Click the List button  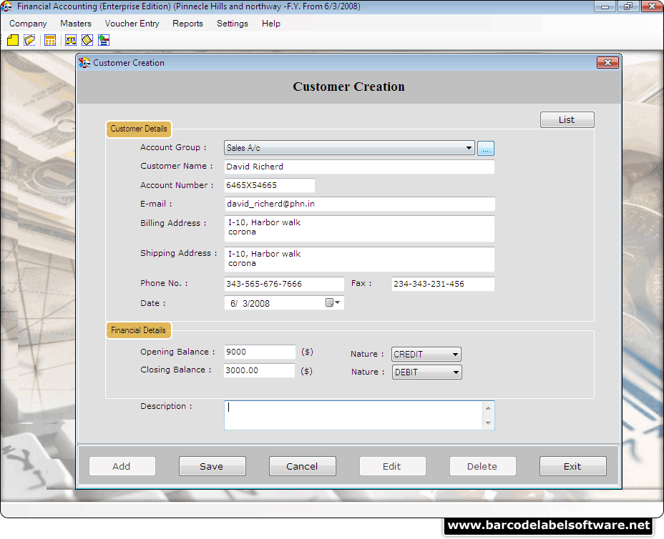click(x=567, y=119)
